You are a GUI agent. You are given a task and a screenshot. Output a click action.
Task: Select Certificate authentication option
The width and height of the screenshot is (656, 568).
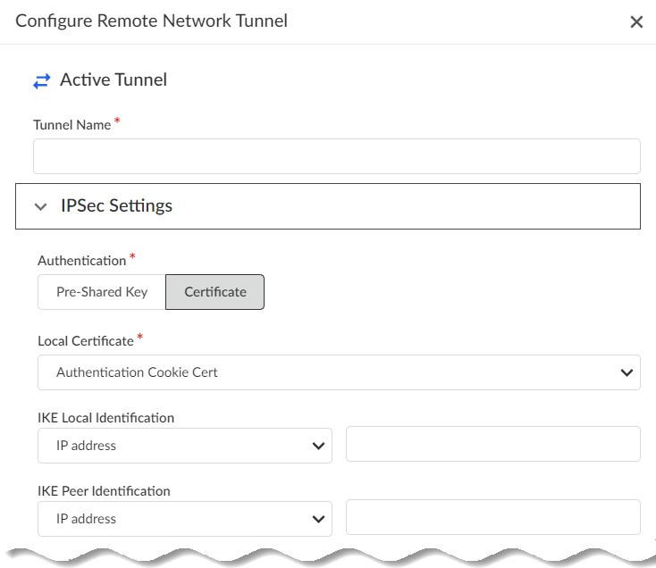[215, 292]
